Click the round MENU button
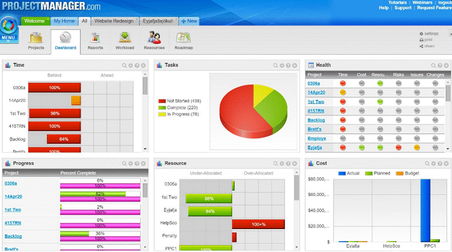The height and width of the screenshot is (252, 452). [x=8, y=29]
